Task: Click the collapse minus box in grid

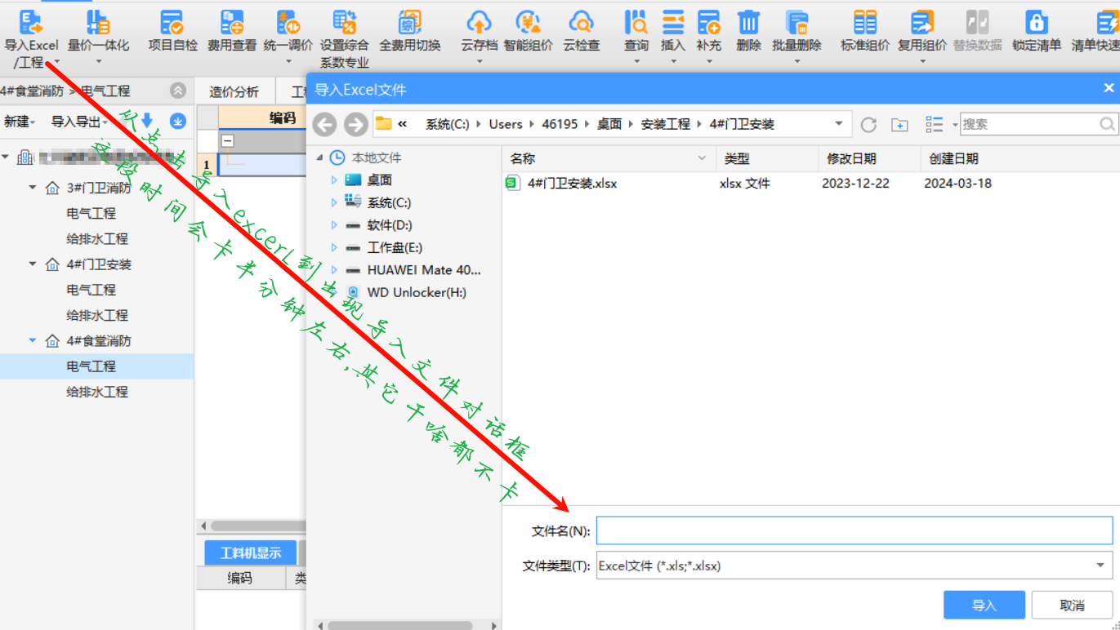Action: click(228, 141)
